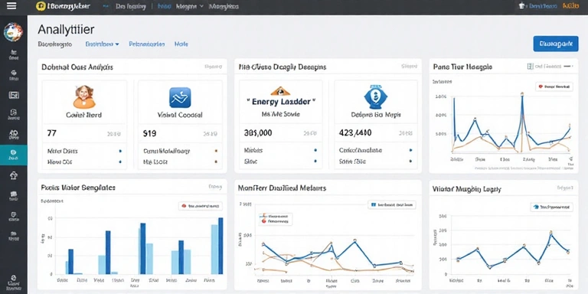Click the "Energy Laadder" card title
Image resolution: width=588 pixels, height=294 pixels.
click(281, 101)
